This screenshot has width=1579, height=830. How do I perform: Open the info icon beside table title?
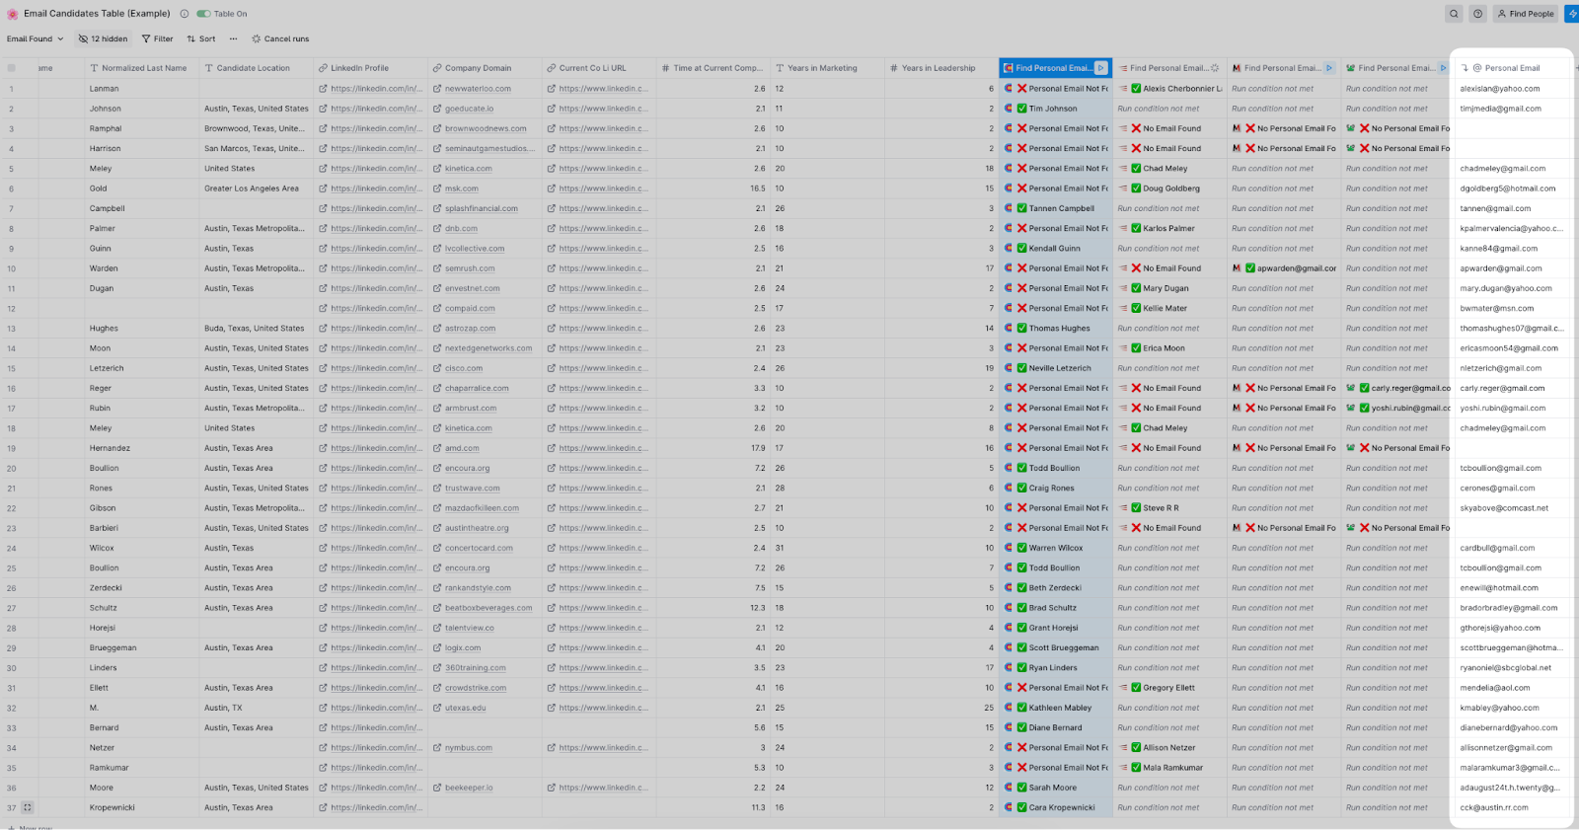[x=185, y=14]
